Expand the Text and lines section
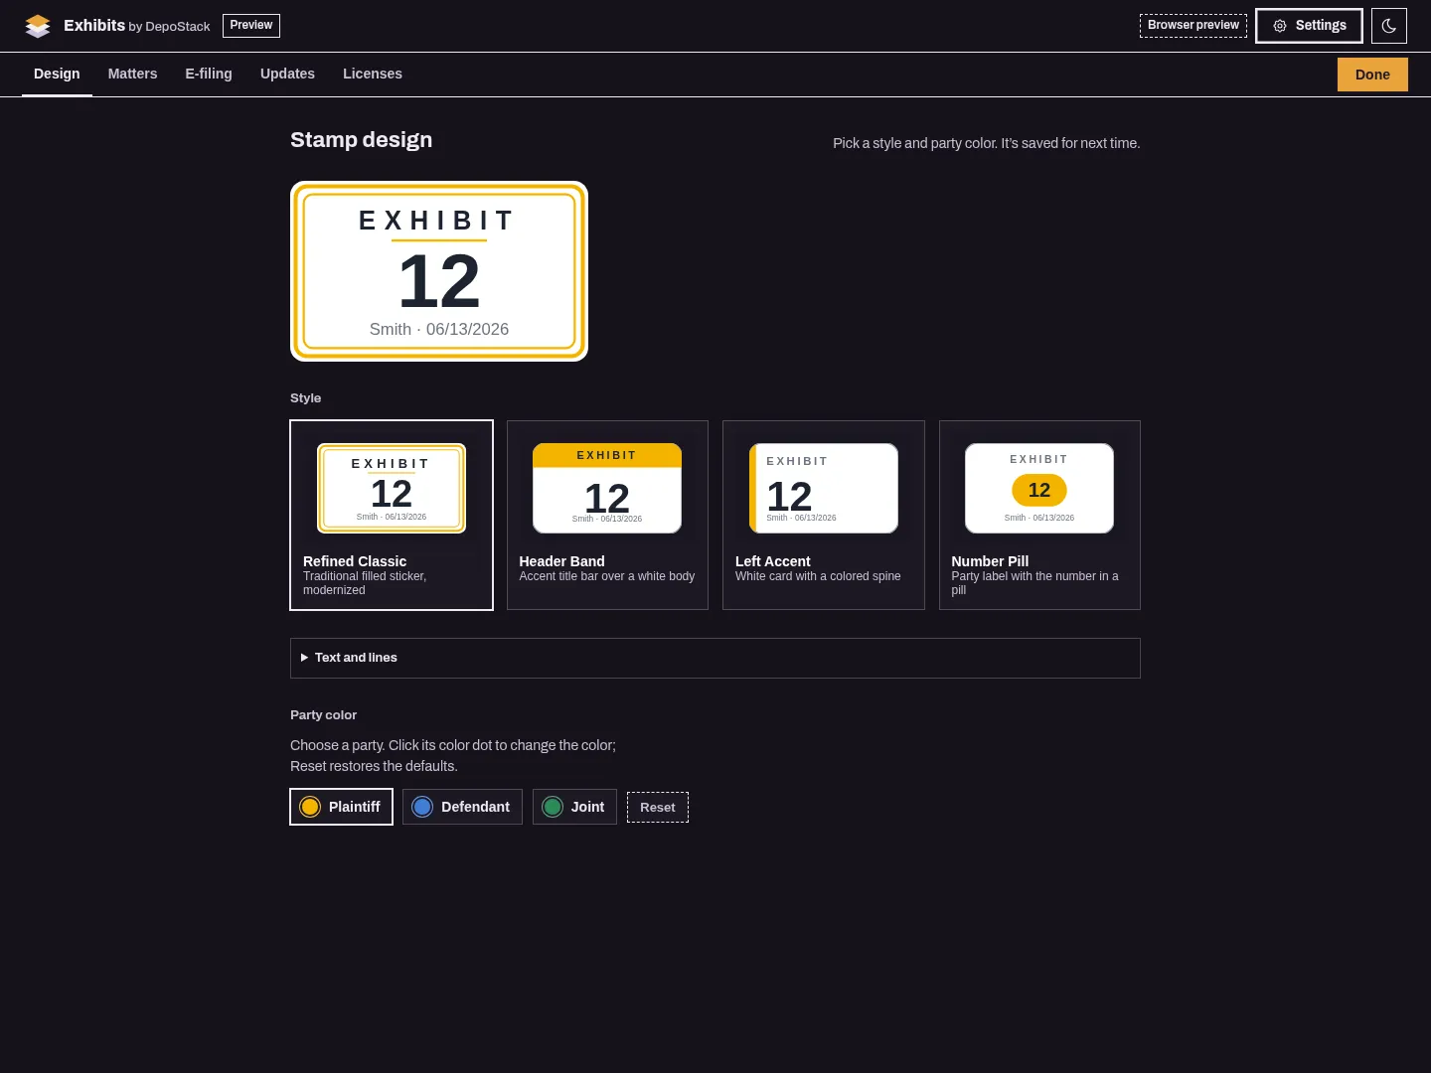This screenshot has width=1431, height=1073. point(715,658)
